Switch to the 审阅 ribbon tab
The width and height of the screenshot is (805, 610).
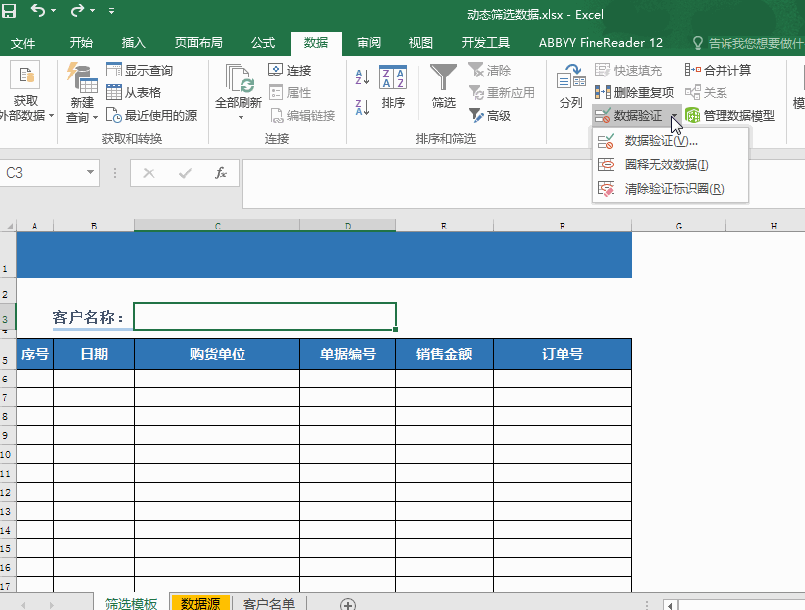(x=369, y=42)
